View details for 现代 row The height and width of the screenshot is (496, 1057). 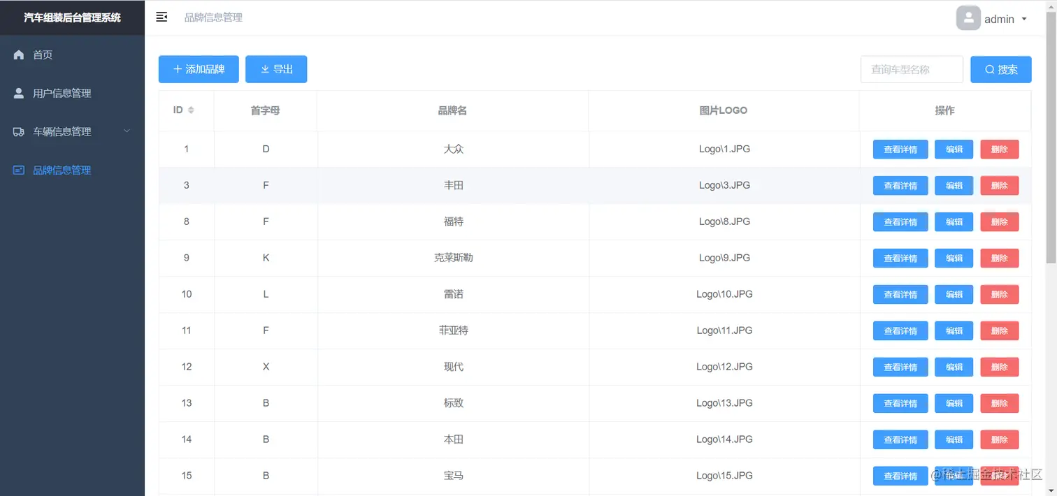point(900,367)
